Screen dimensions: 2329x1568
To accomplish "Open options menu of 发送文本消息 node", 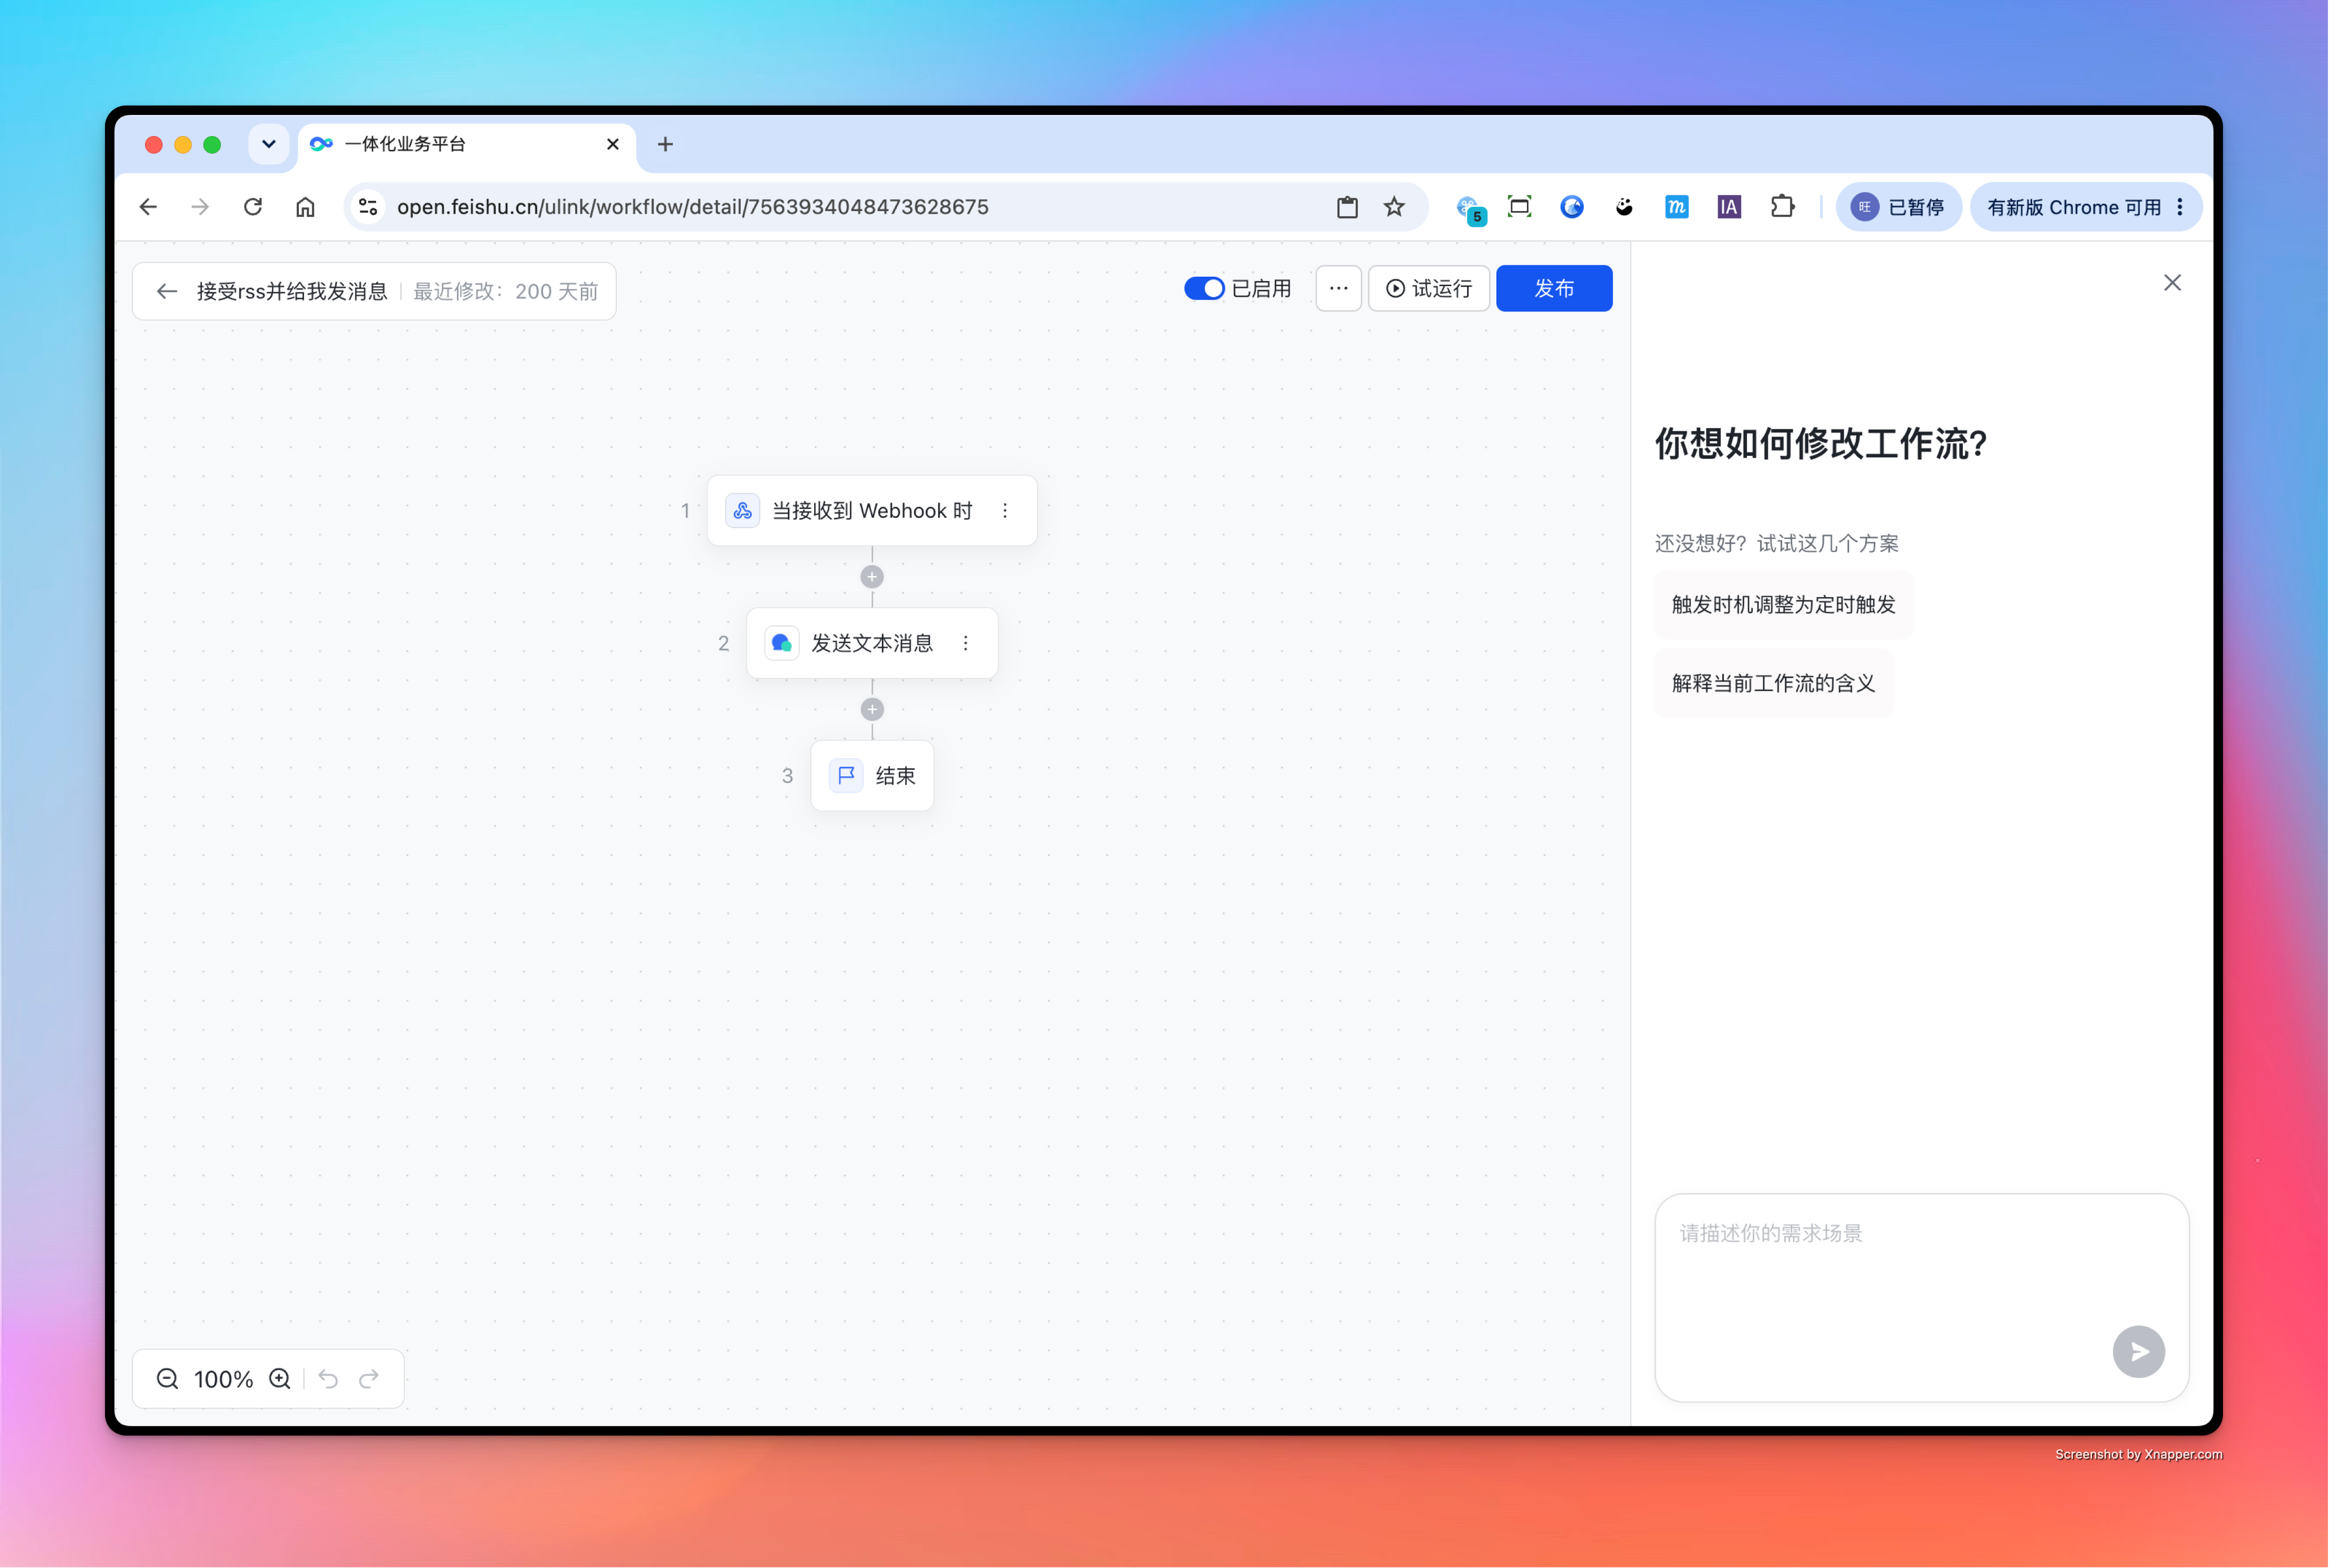I will [965, 643].
